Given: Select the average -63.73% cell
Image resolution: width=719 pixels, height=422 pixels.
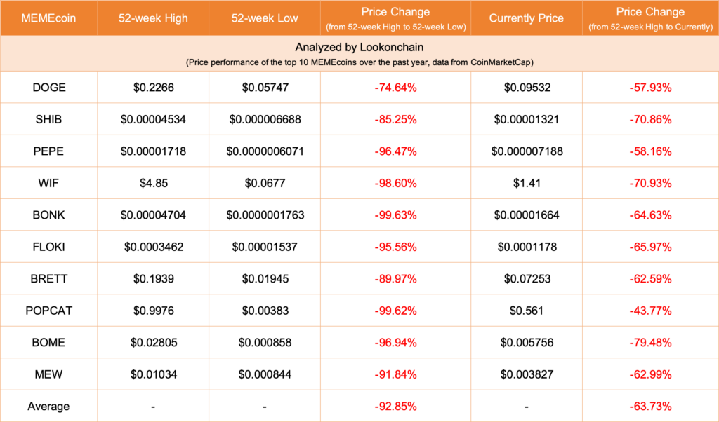Looking at the screenshot, I should 650,407.
